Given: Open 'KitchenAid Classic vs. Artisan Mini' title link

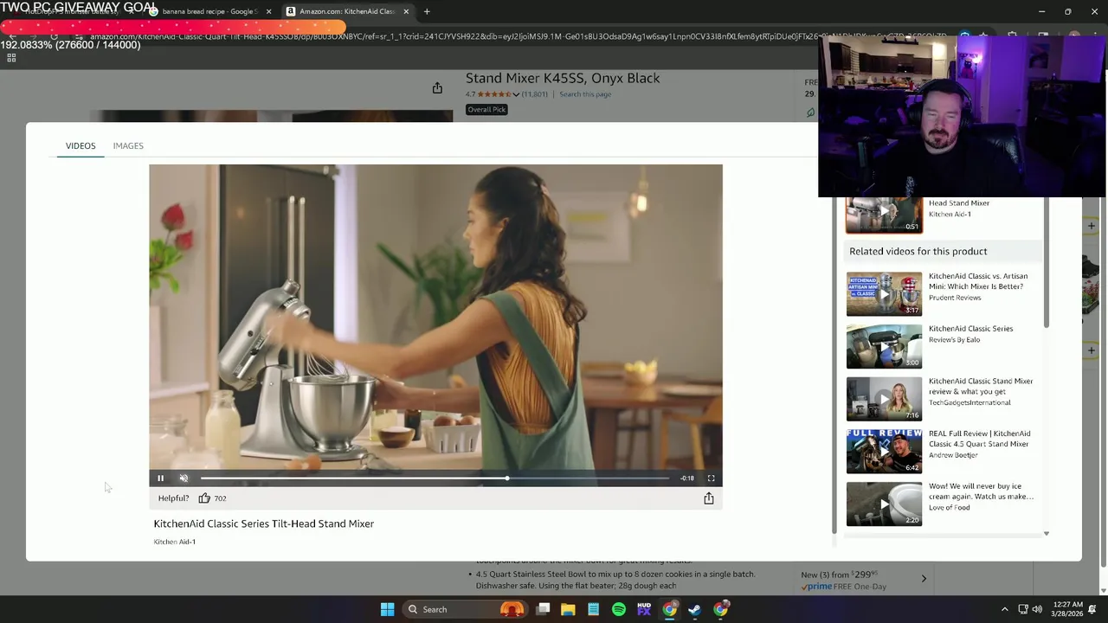Looking at the screenshot, I should point(978,281).
